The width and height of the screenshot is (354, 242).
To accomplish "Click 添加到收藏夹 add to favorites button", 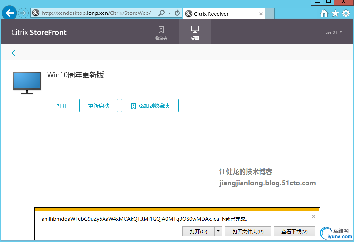I will [150, 106].
